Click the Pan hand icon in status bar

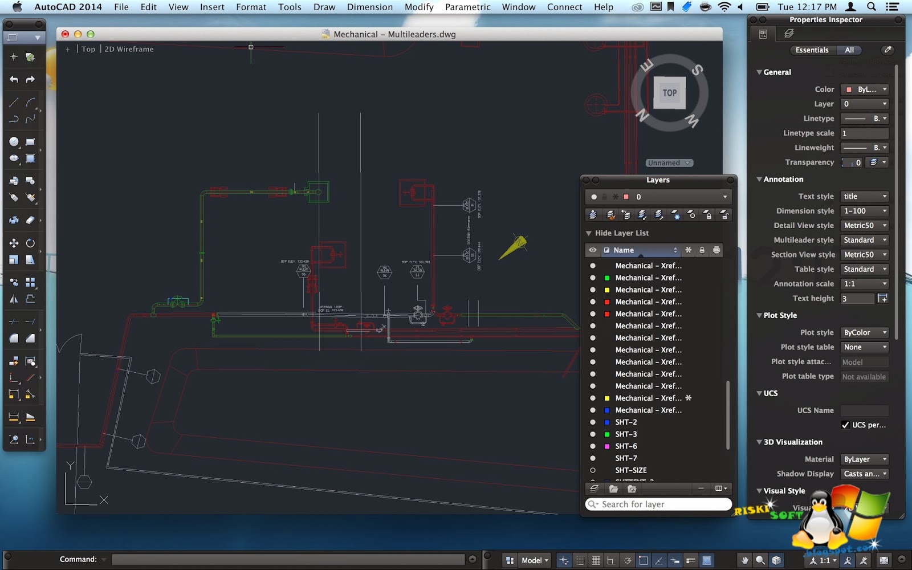pyautogui.click(x=744, y=560)
